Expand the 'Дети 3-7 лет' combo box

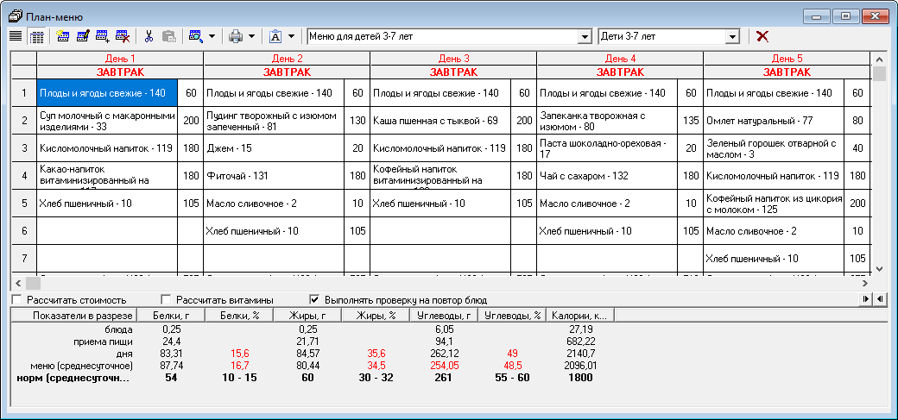pos(733,36)
